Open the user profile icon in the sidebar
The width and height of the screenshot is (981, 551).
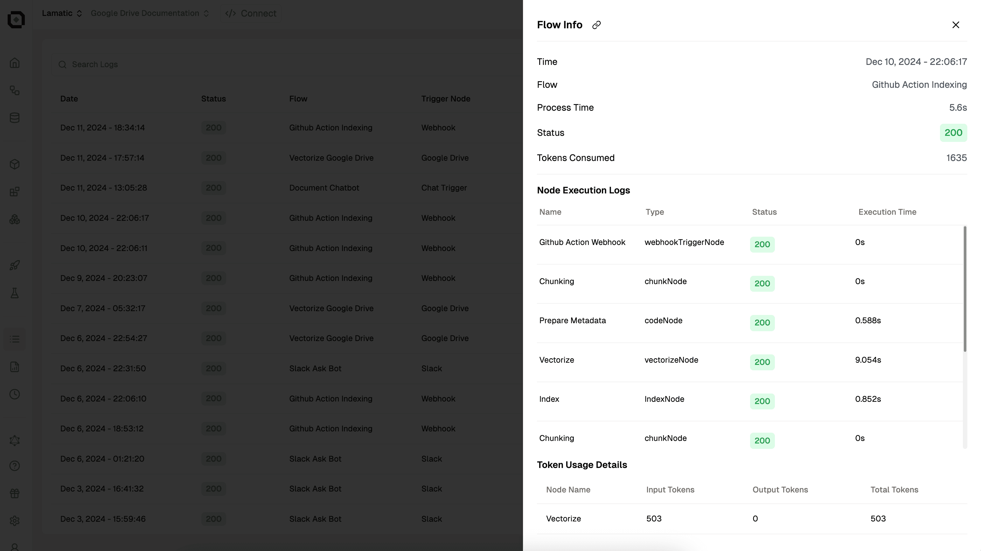(14, 547)
